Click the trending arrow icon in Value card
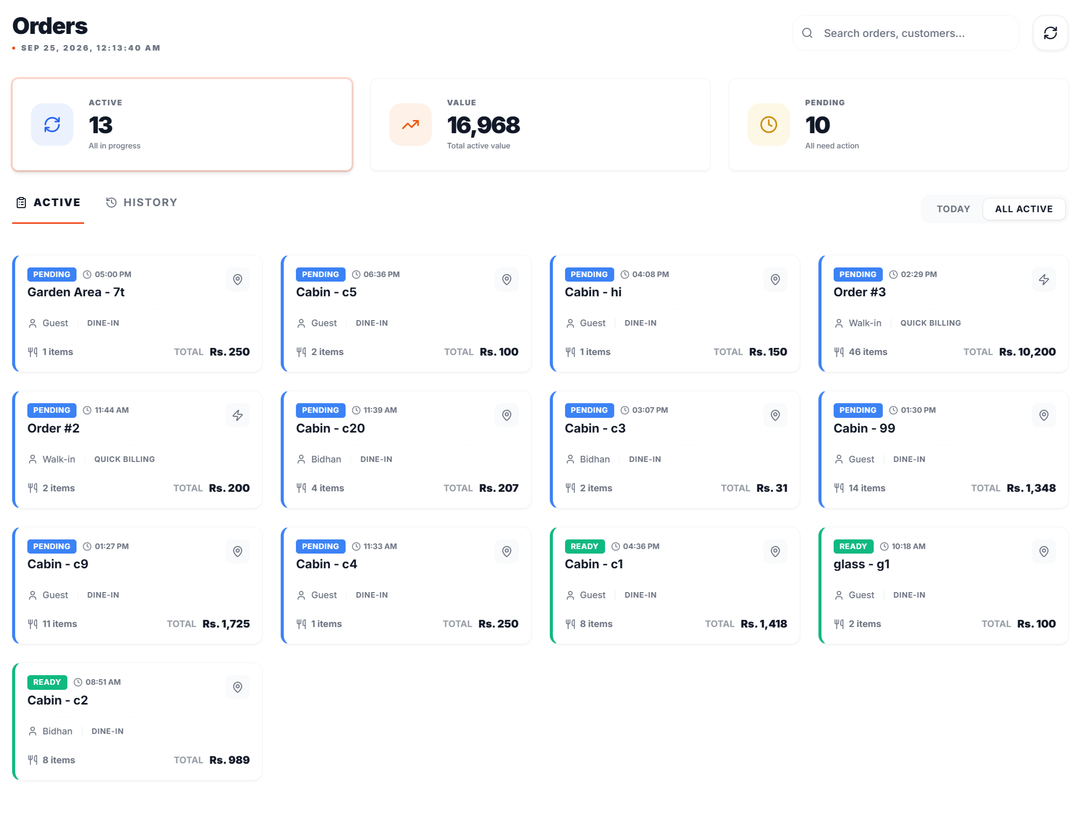 tap(411, 125)
